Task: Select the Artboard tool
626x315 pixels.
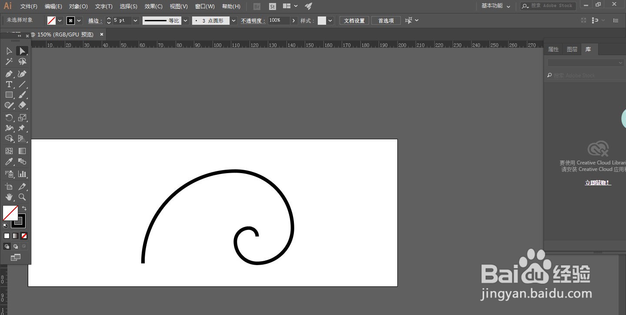Action: pyautogui.click(x=9, y=187)
